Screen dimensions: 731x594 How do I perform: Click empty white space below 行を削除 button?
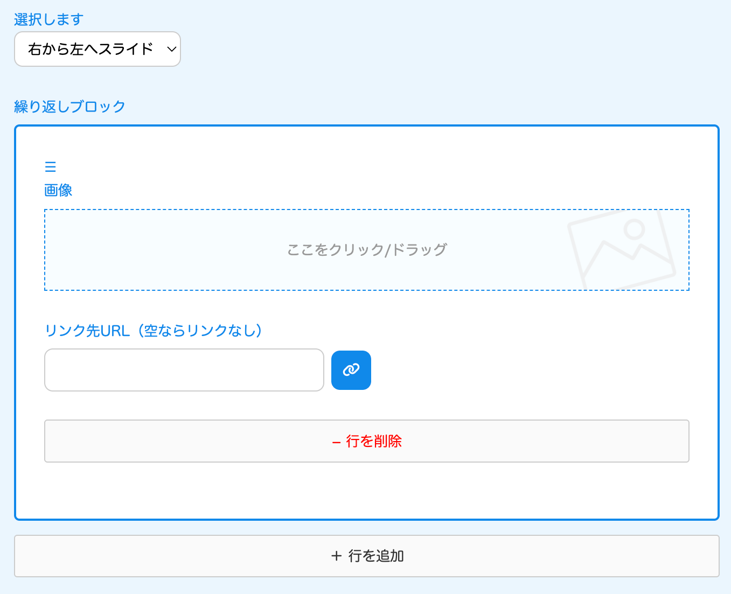pyautogui.click(x=366, y=491)
